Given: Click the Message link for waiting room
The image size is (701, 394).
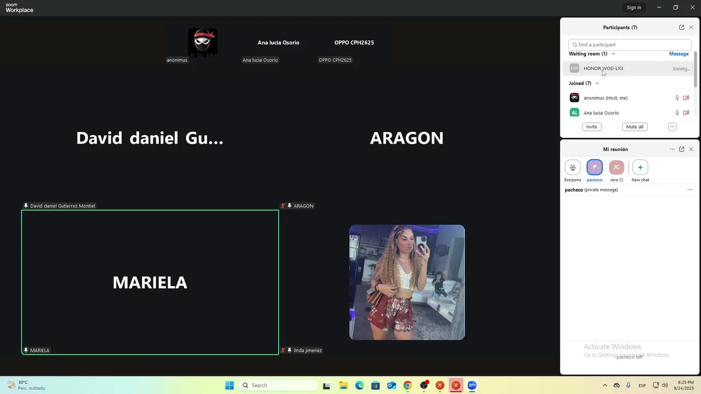Looking at the screenshot, I should point(679,54).
